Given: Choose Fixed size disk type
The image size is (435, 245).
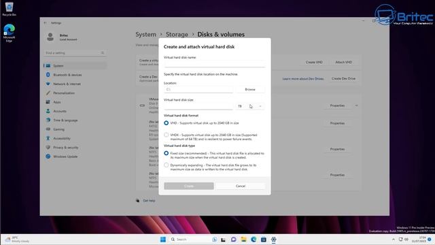Looking at the screenshot, I should click(x=166, y=153).
